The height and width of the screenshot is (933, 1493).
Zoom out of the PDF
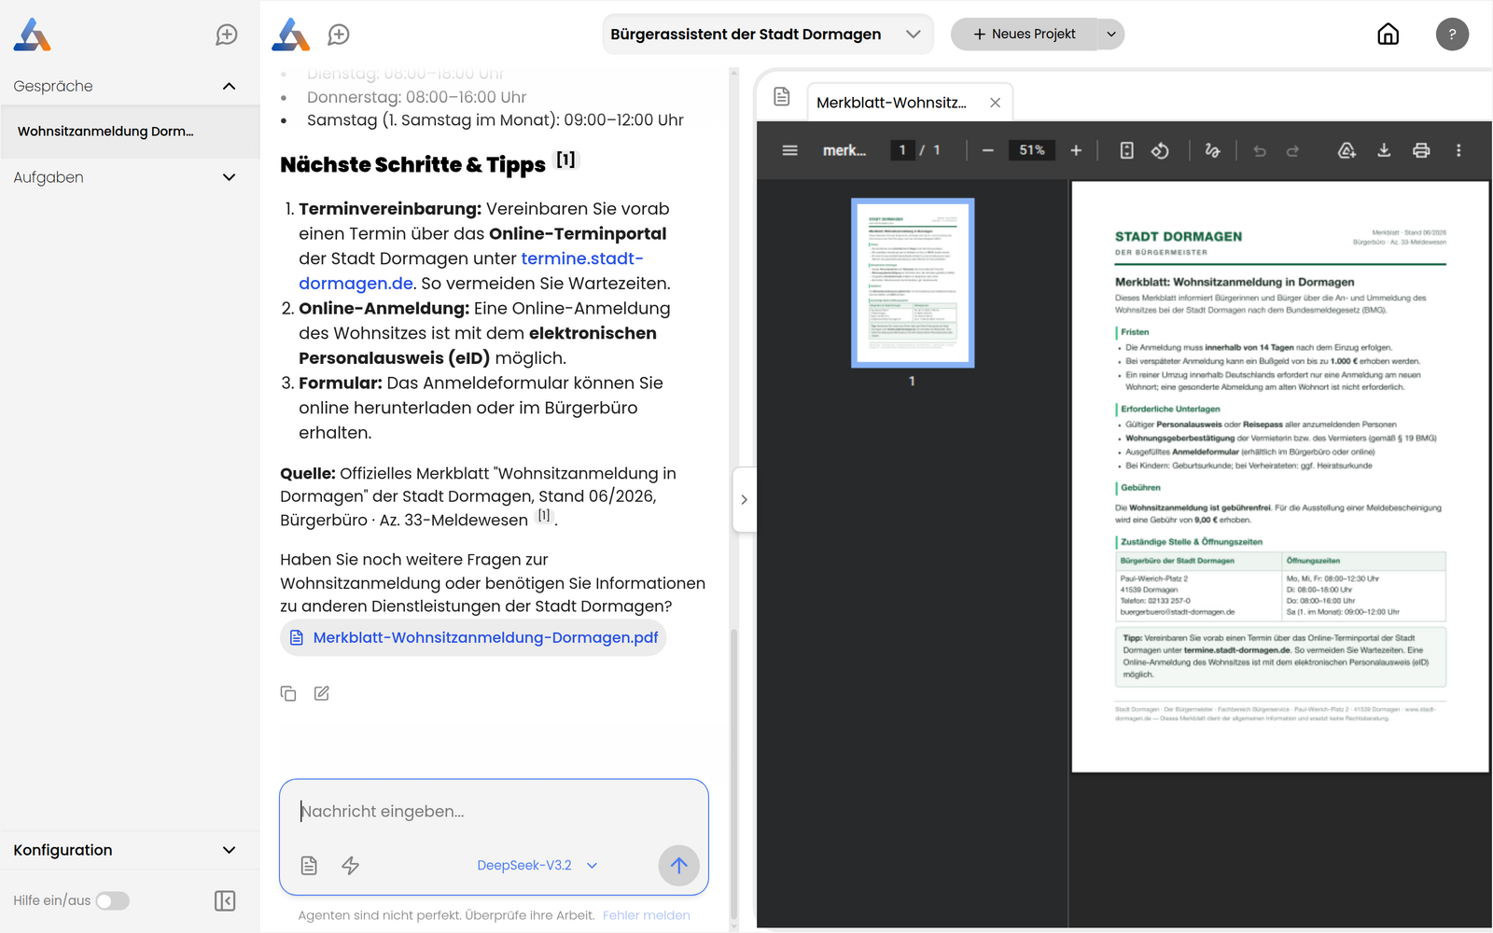988,150
